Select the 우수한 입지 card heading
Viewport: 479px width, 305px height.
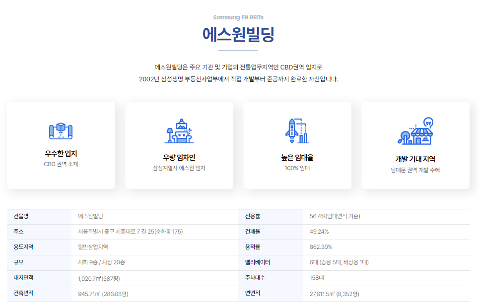(61, 154)
